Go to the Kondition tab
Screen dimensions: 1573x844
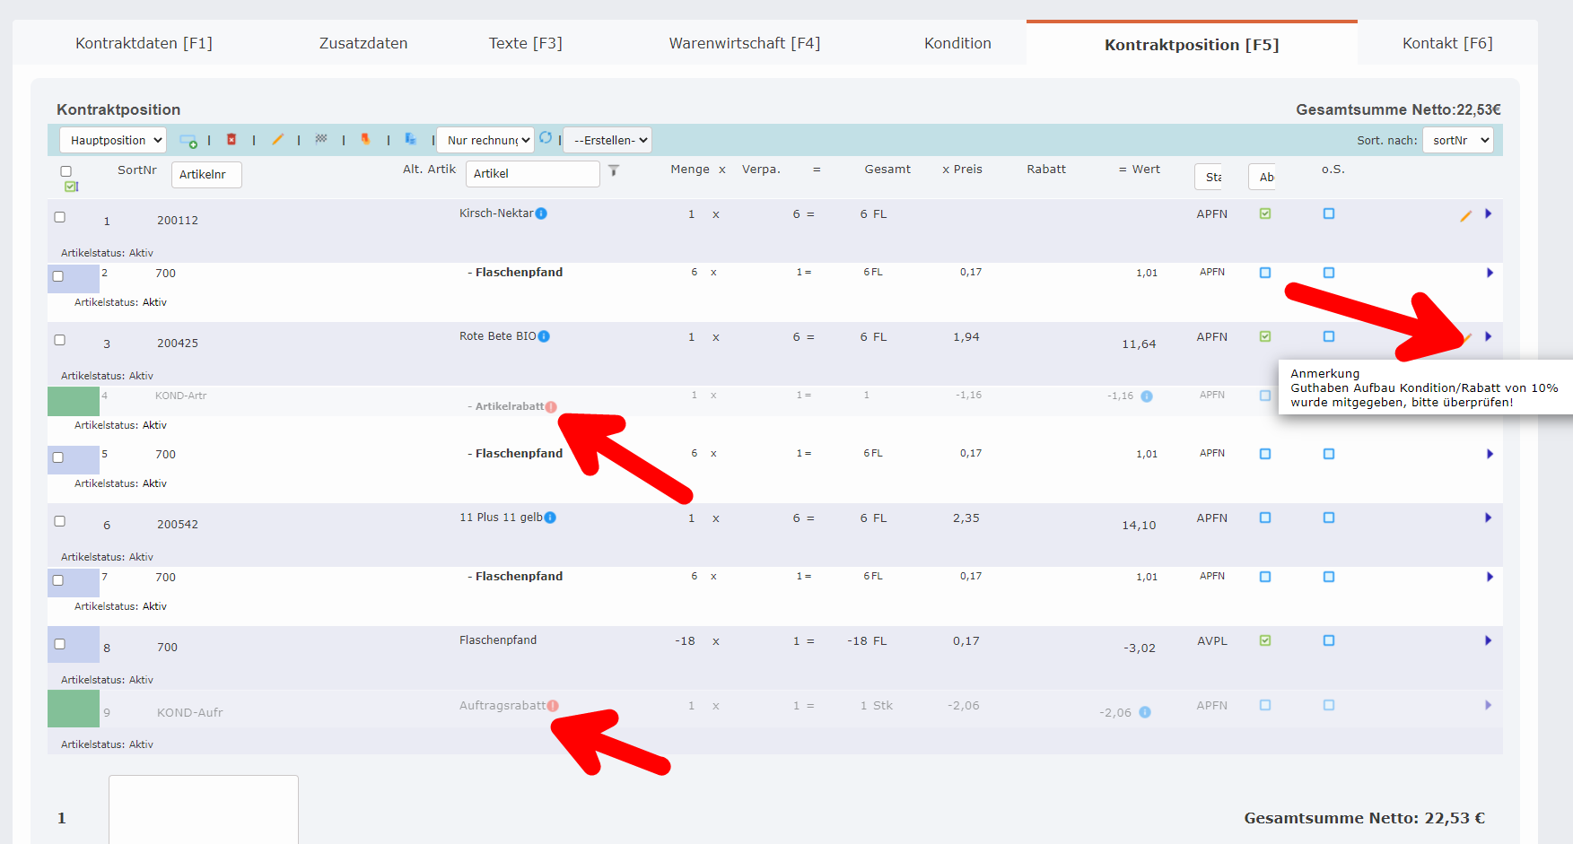957,43
